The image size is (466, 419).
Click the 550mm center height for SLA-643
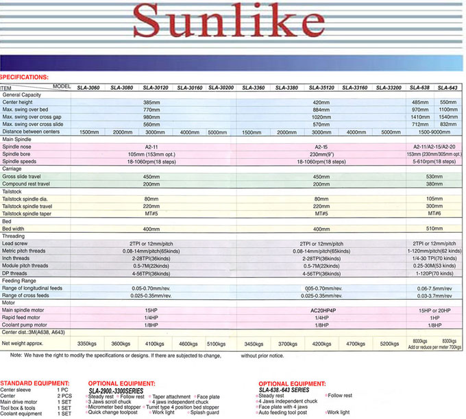click(448, 102)
